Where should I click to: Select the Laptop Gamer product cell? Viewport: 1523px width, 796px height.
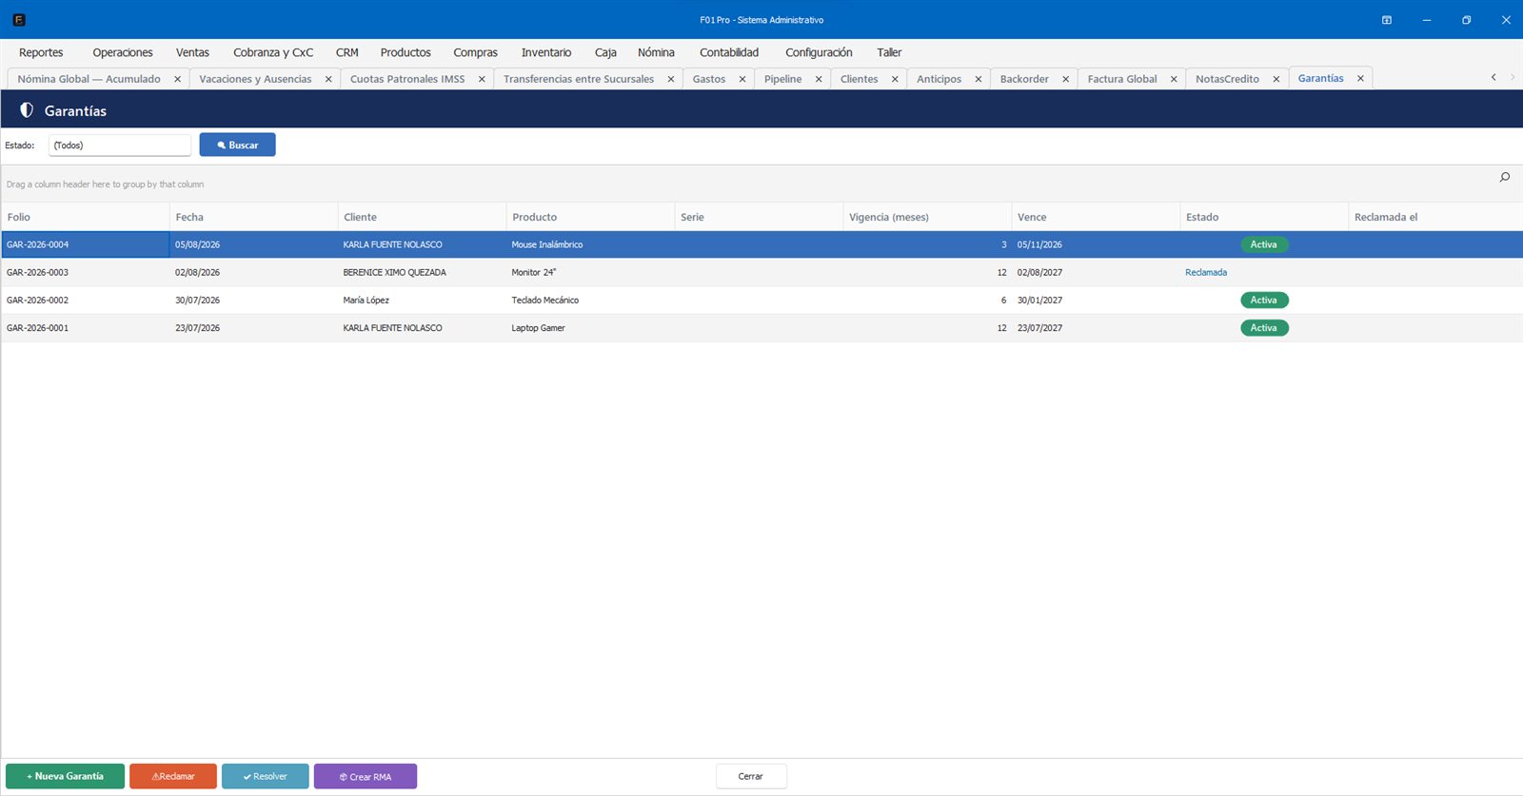click(590, 328)
